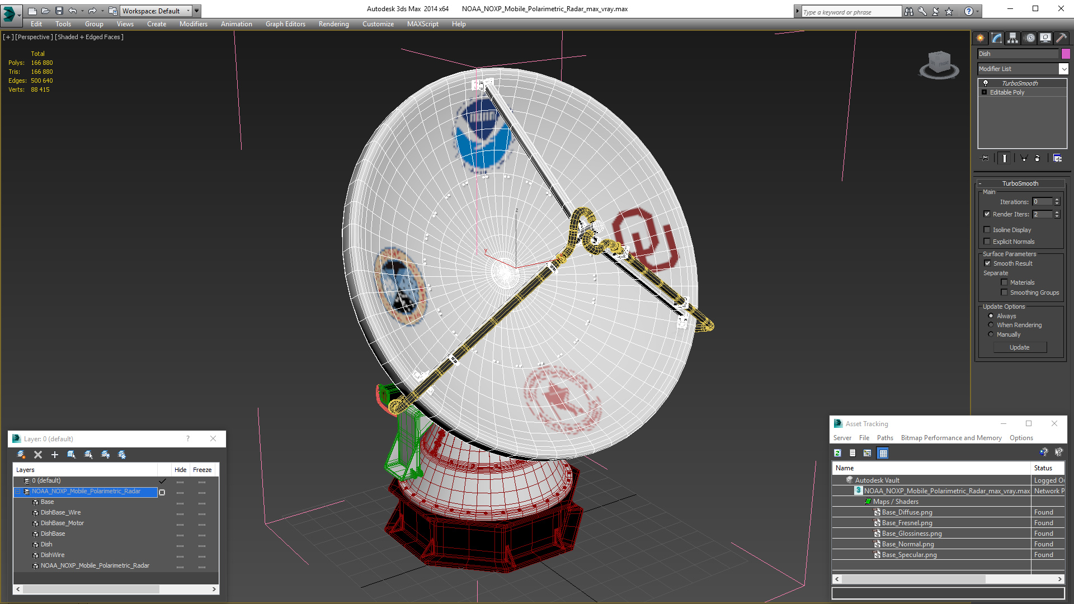Viewport: 1074px width, 604px height.
Task: Open the Workspace Default dropdown
Action: pos(157,11)
